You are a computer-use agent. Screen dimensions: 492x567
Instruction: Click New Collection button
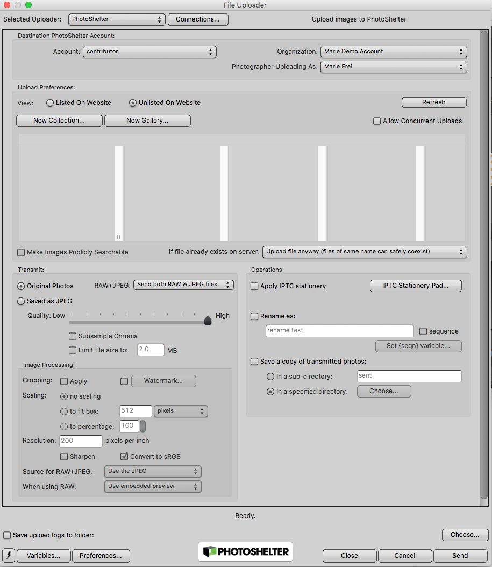[x=59, y=121]
